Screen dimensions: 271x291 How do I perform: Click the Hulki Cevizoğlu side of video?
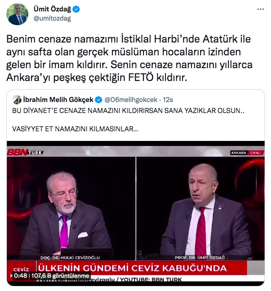(x=71, y=208)
